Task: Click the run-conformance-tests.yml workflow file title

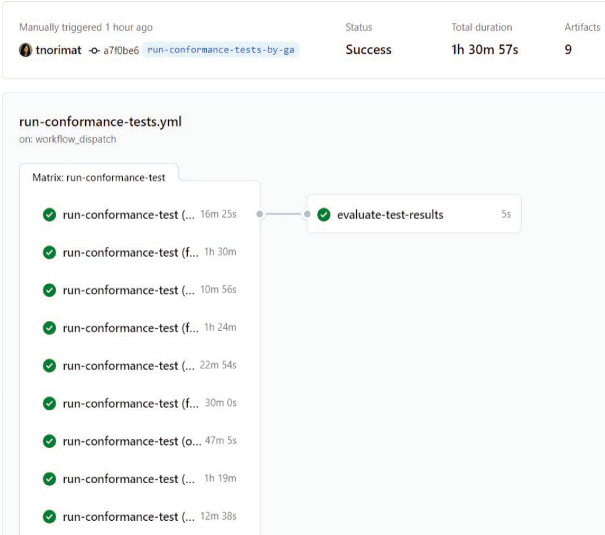Action: (x=101, y=122)
